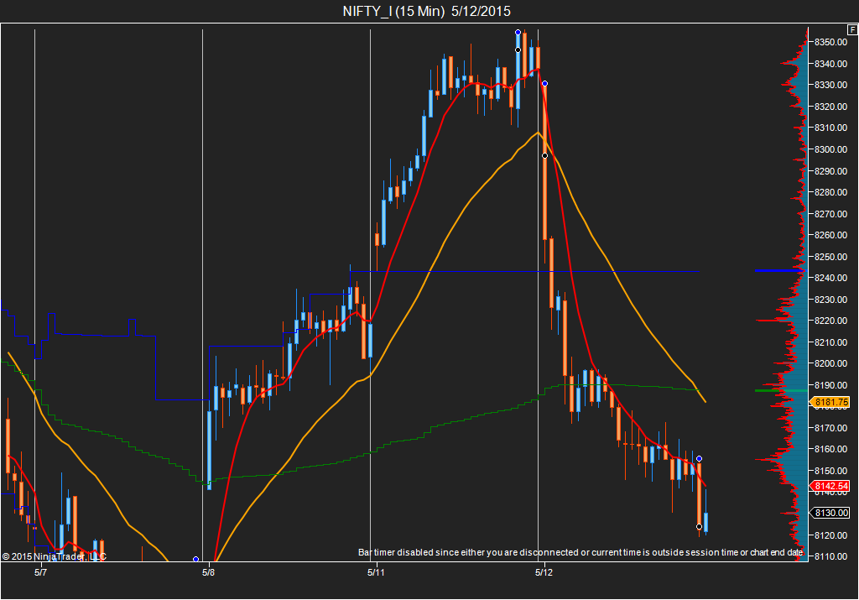This screenshot has height=600, width=859.
Task: Select the blue level marker on volume profile
Action: coord(781,271)
